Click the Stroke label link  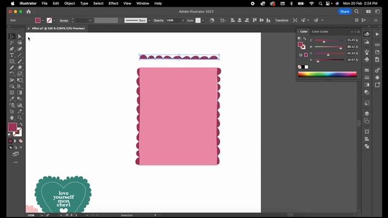64,21
